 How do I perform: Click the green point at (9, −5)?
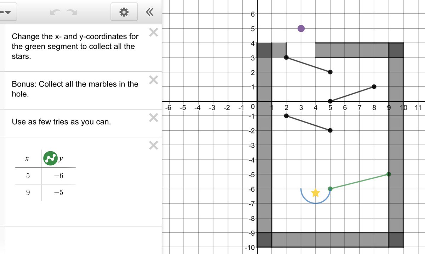click(x=389, y=174)
